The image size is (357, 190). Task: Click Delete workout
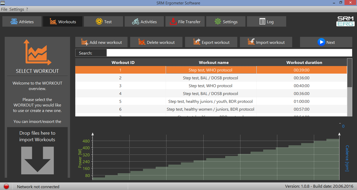point(156,42)
